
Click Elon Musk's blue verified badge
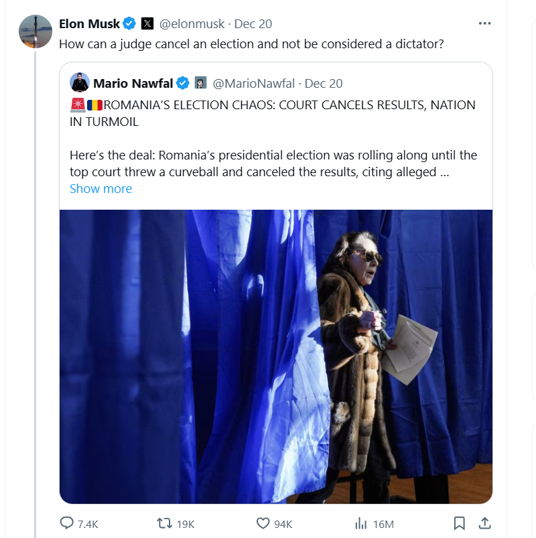129,23
